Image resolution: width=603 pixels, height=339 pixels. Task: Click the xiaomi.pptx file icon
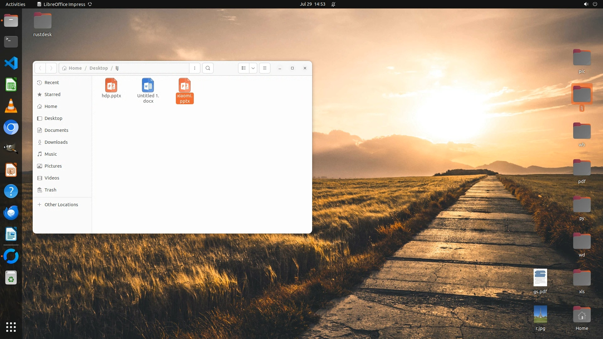(185, 85)
